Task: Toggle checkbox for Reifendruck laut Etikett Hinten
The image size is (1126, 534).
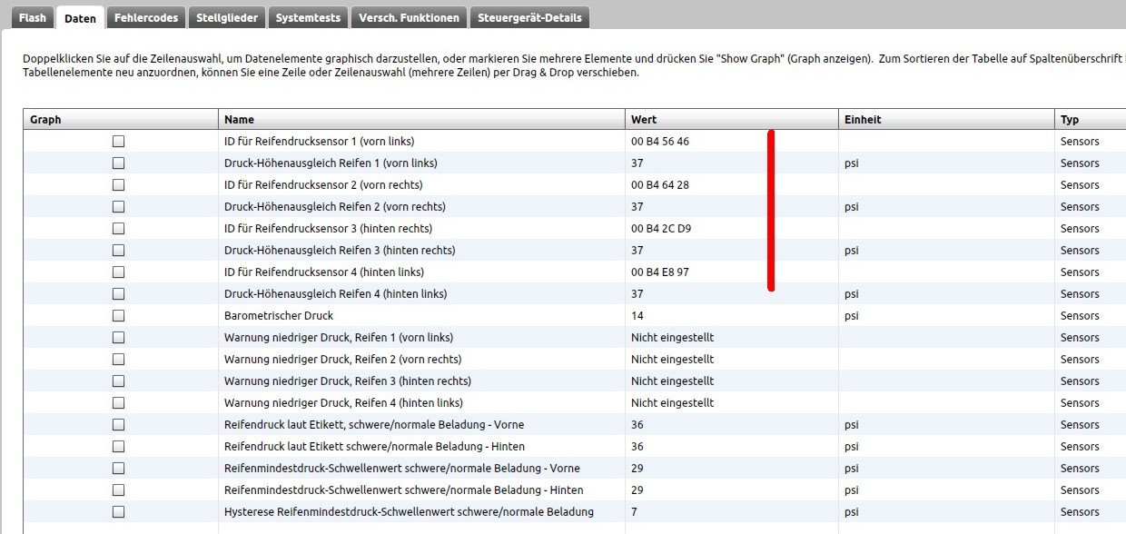Action: pyautogui.click(x=118, y=447)
